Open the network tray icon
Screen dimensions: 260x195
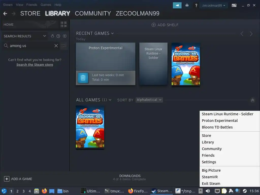click(x=217, y=191)
